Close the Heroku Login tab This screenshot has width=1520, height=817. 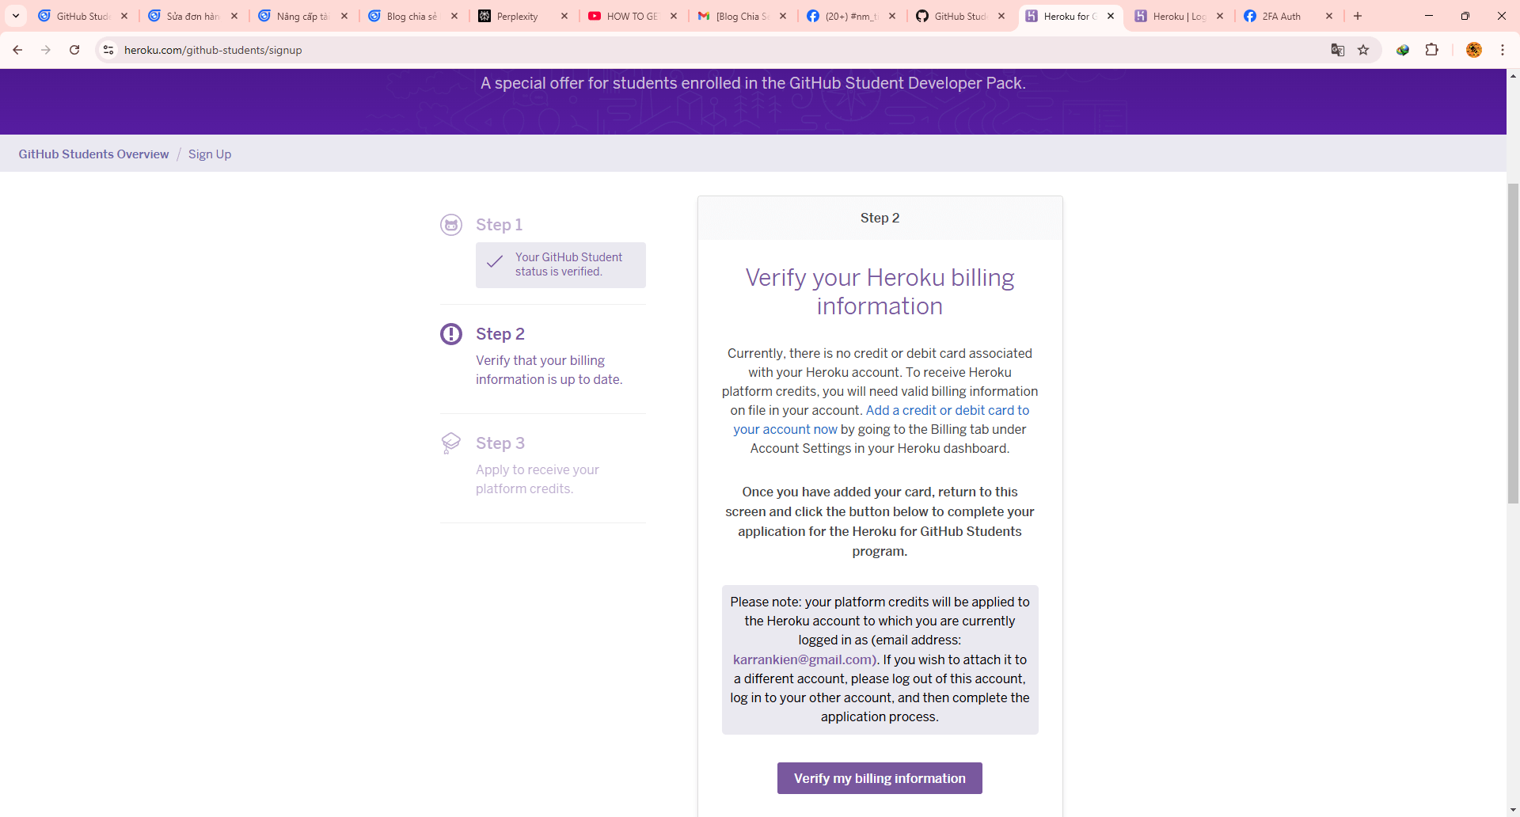[1220, 16]
